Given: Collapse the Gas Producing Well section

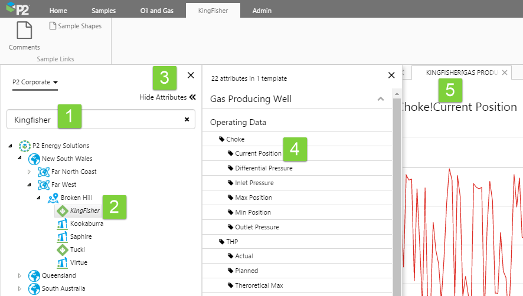Looking at the screenshot, I should pyautogui.click(x=381, y=99).
